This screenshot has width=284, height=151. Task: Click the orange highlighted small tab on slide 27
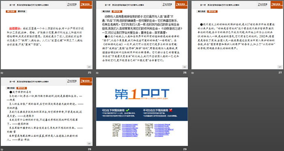[x=212, y=11]
